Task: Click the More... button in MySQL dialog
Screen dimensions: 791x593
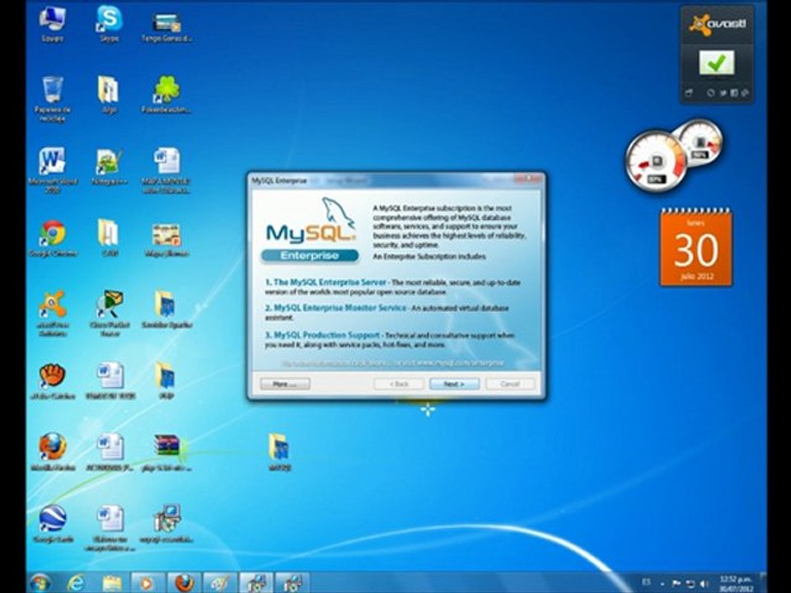Action: coord(285,385)
